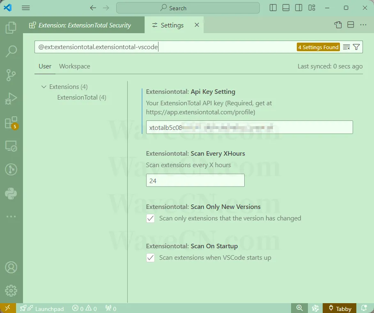This screenshot has width=374, height=313.
Task: Open notifications bell in status bar
Action: (x=364, y=308)
